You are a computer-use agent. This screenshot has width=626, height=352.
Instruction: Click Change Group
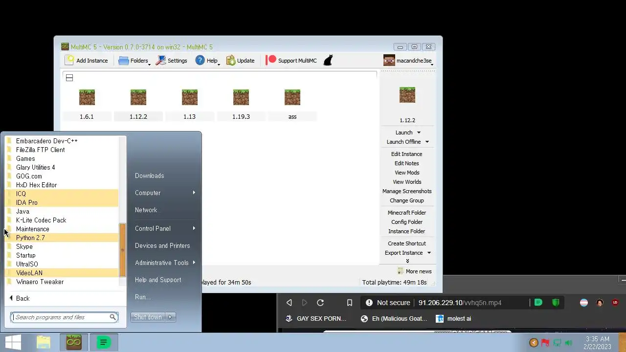(407, 200)
